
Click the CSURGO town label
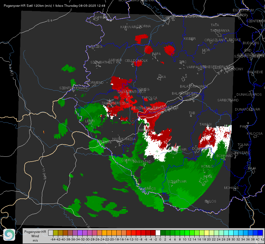pos(129,160)
